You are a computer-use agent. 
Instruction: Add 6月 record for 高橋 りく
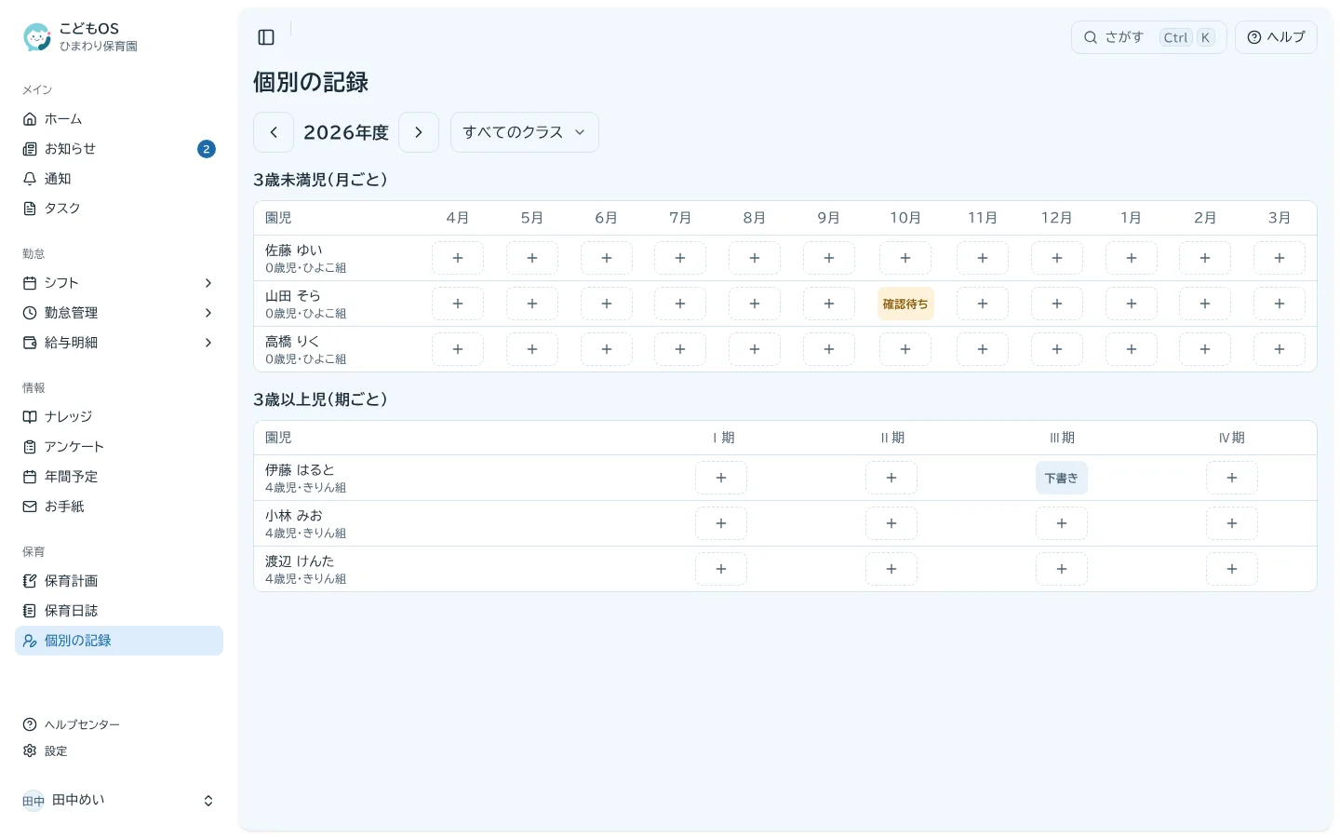[607, 349]
